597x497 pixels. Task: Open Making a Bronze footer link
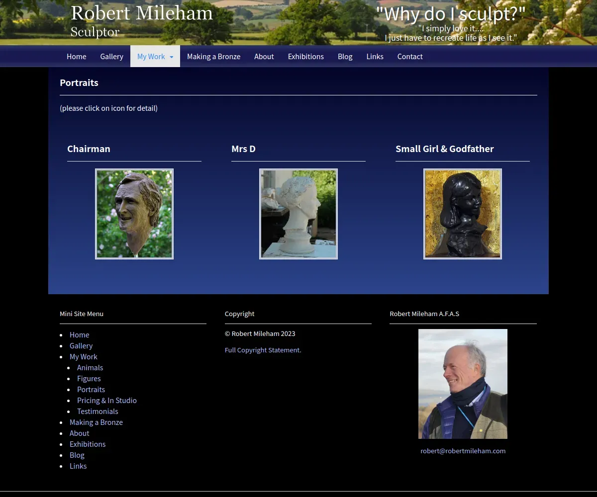96,422
